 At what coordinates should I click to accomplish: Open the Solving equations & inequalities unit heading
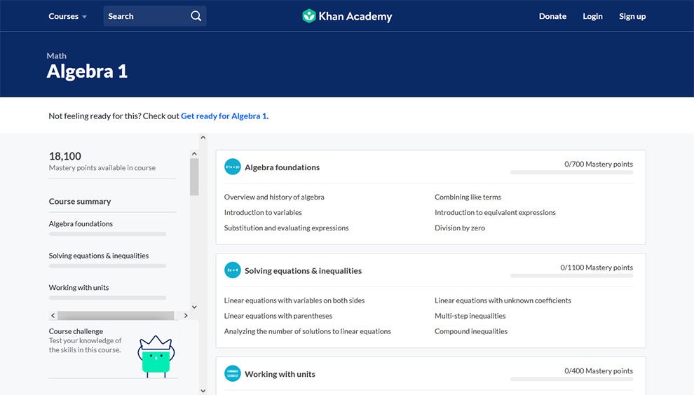(x=303, y=271)
